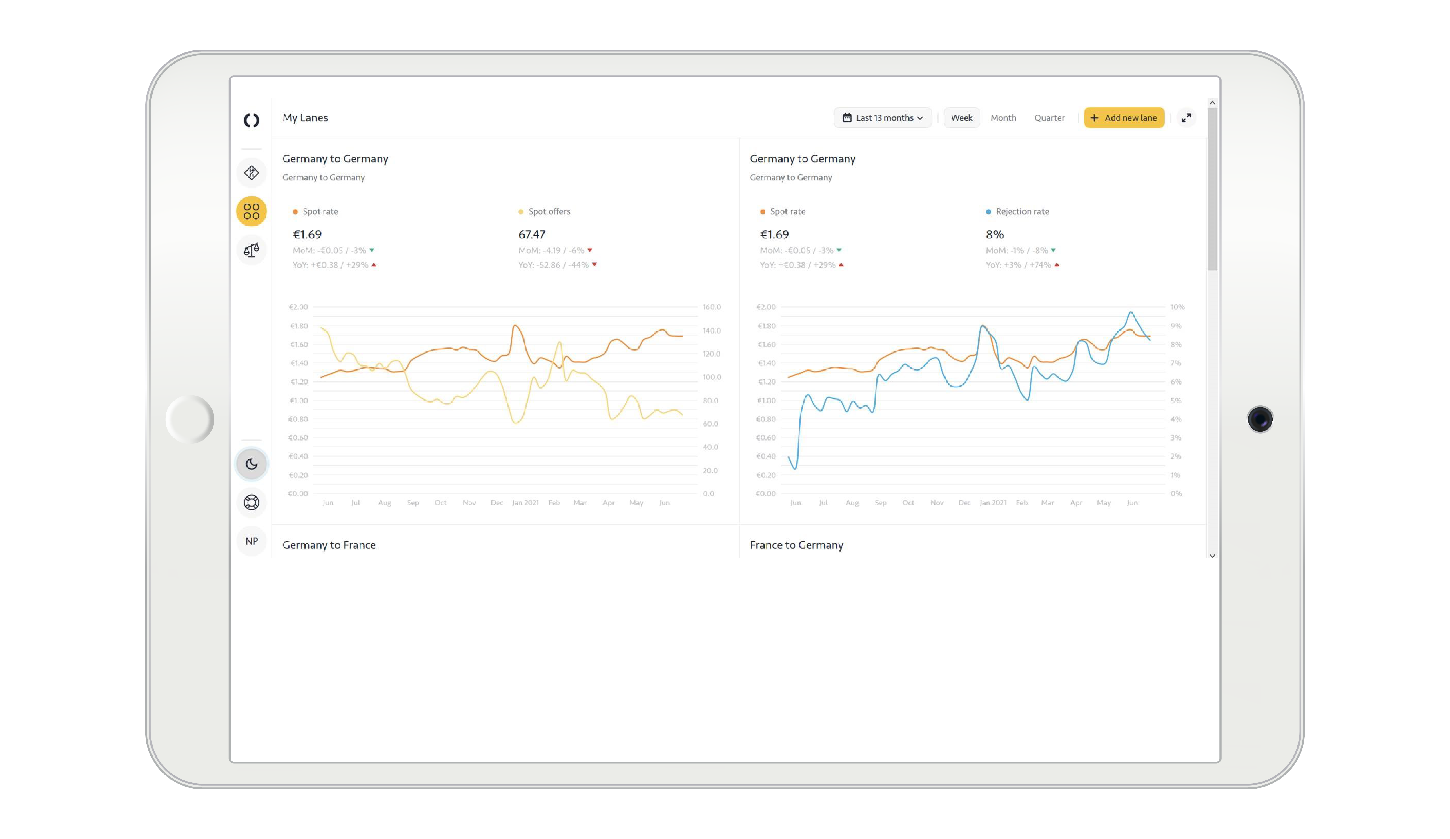
Task: Toggle dark mode moon icon
Action: coord(251,464)
